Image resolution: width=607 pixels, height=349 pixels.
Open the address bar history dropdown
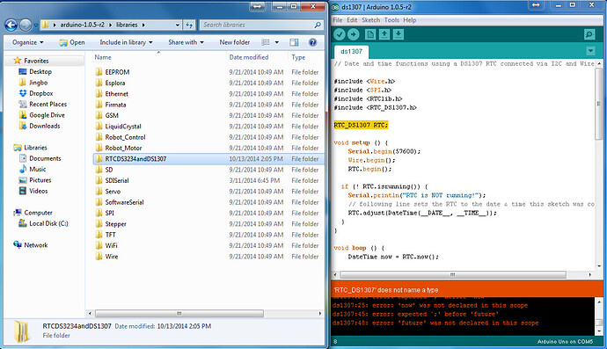pos(178,25)
